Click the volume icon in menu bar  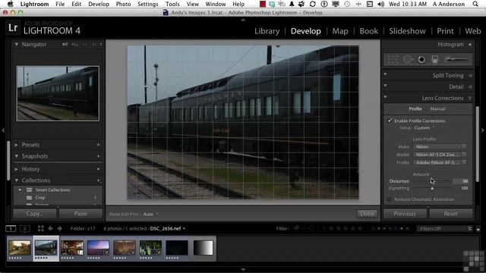(x=381, y=4)
